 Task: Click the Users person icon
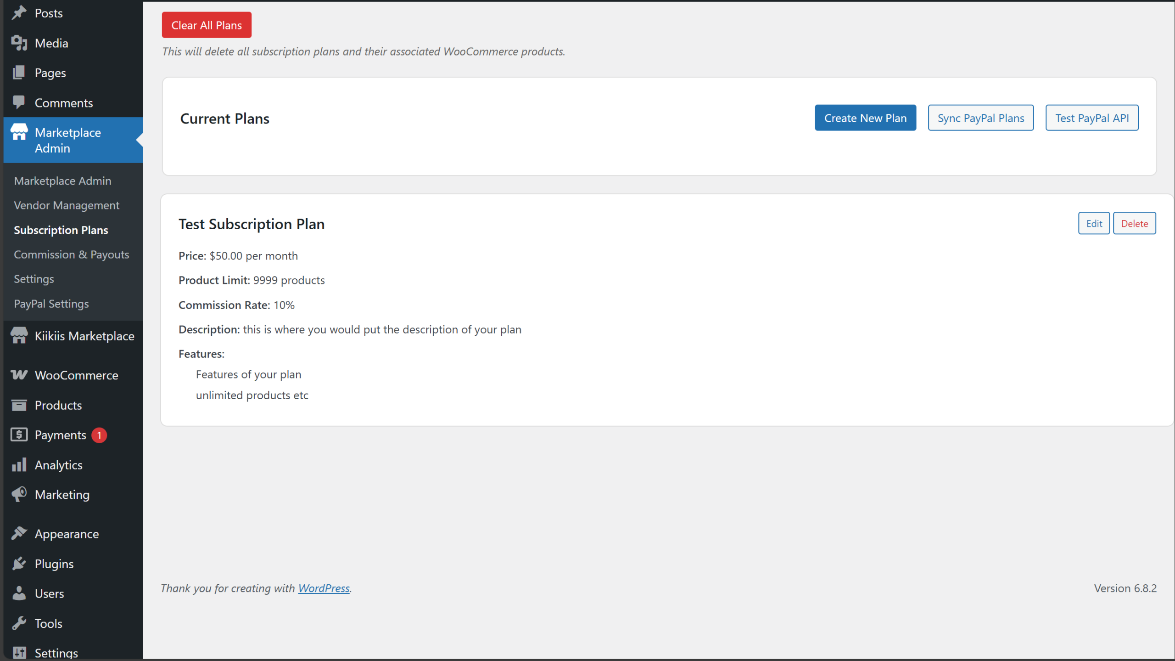(19, 593)
